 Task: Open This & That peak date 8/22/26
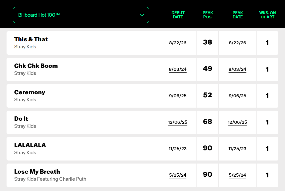coord(237,43)
